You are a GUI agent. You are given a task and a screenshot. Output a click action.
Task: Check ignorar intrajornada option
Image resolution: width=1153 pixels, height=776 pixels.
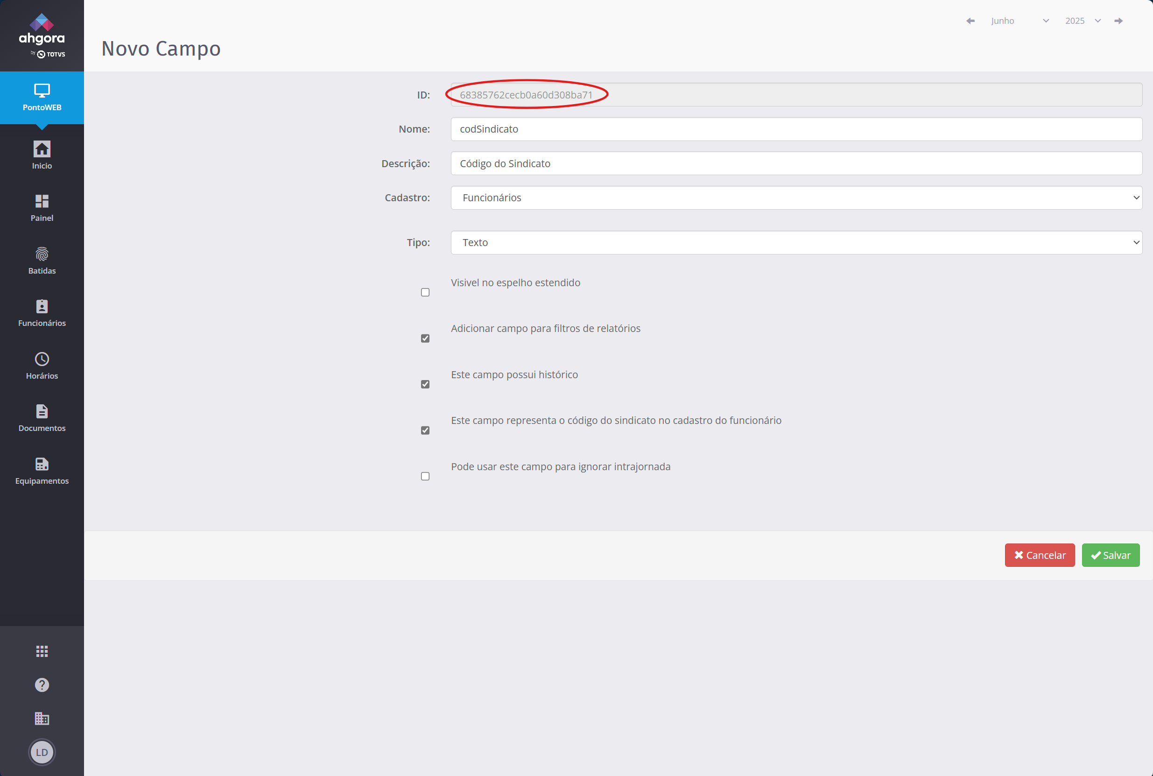coord(425,476)
